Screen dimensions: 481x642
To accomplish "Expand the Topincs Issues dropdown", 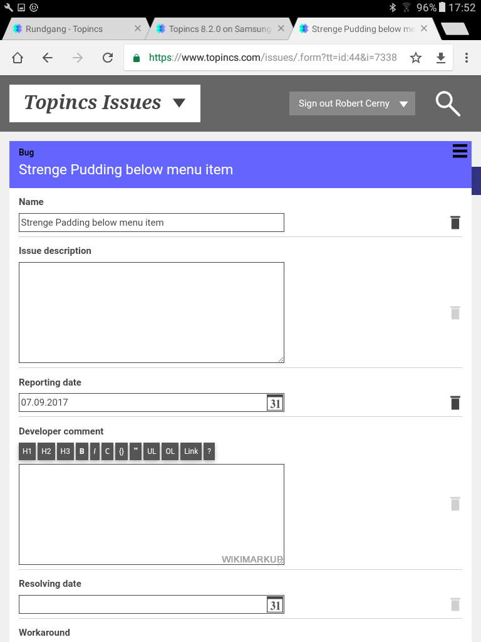I will pyautogui.click(x=179, y=103).
